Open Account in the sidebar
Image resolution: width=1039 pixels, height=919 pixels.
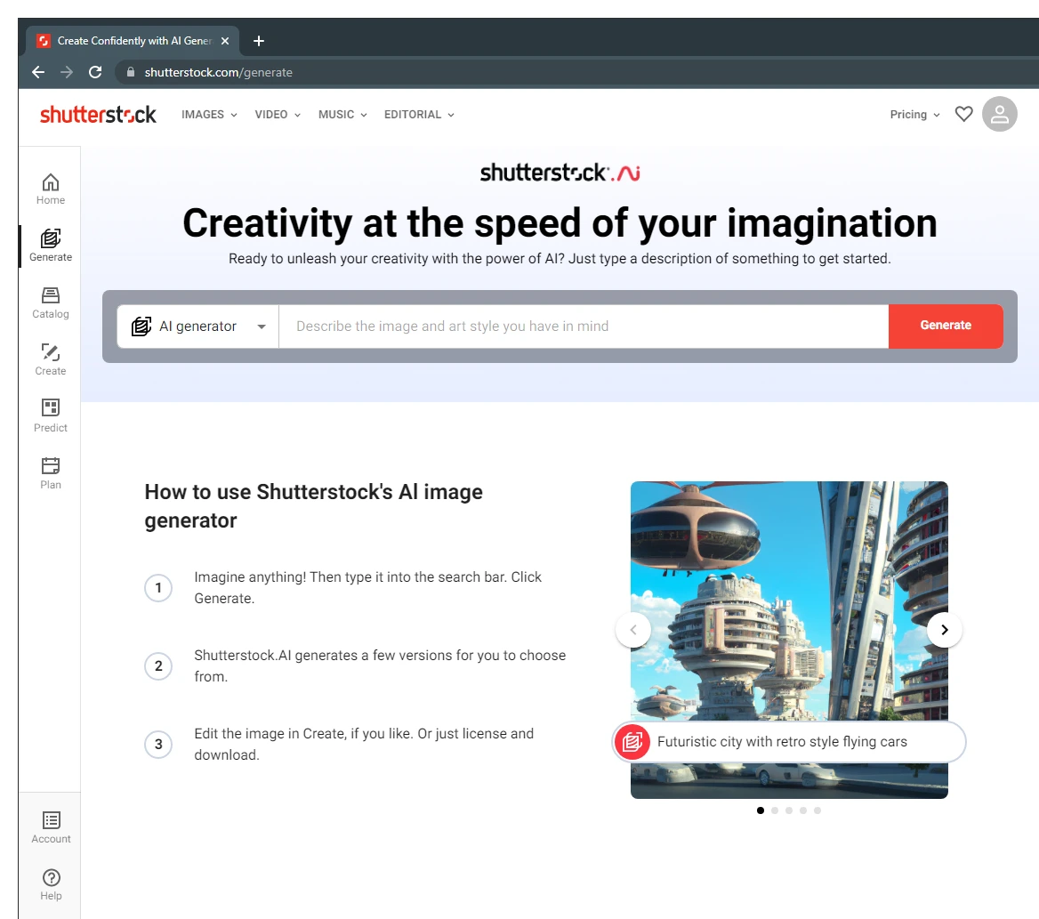(51, 827)
